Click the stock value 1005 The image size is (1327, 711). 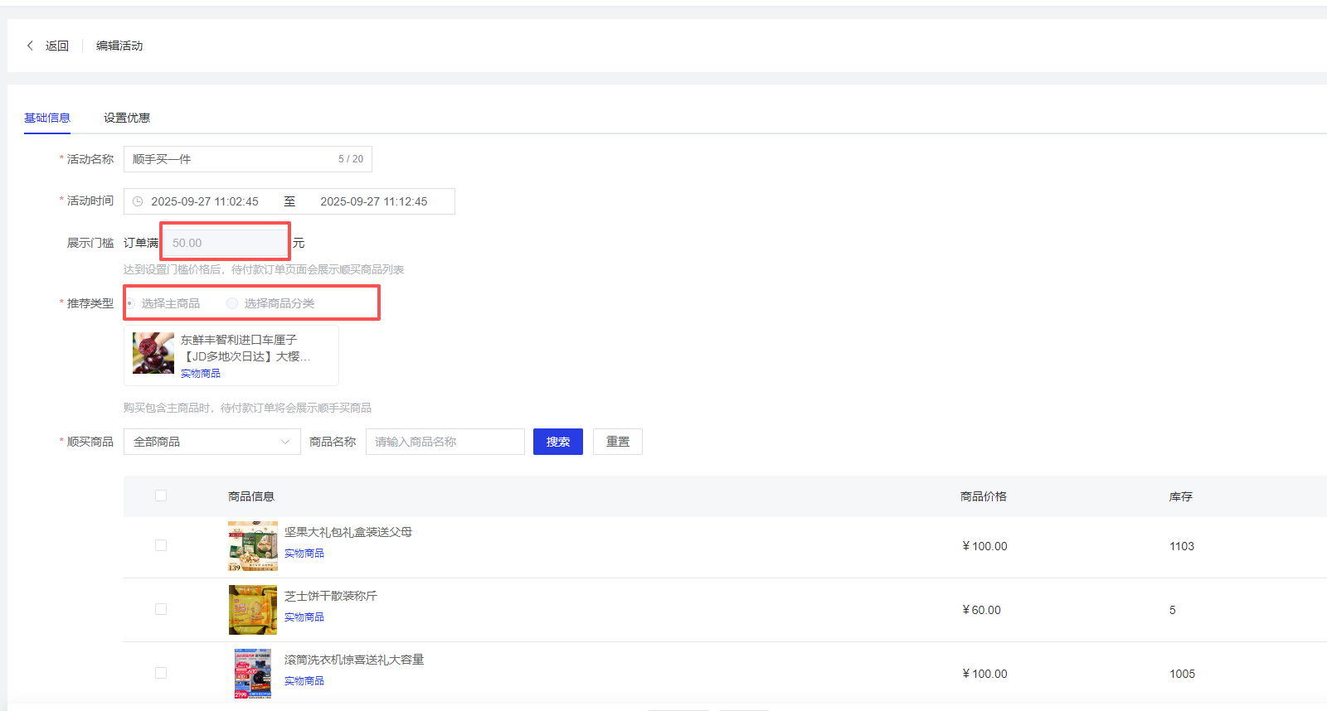tap(1183, 674)
